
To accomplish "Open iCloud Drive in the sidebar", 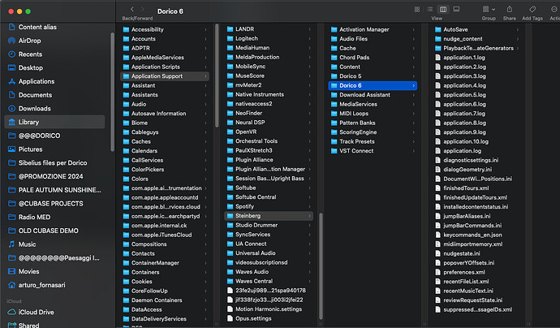I will [x=36, y=313].
